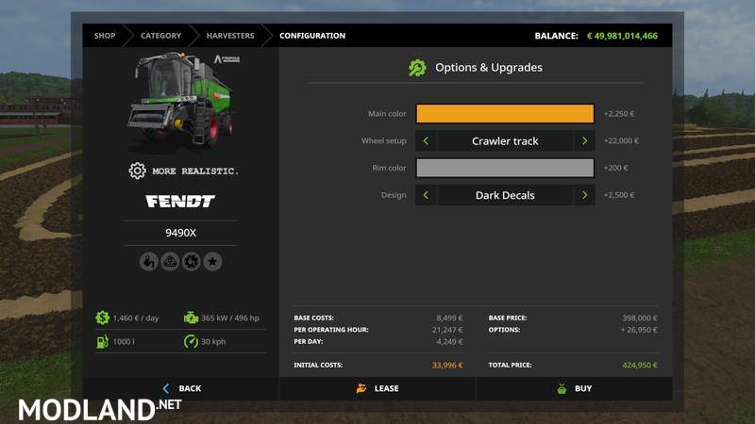
Task: Click the Options & Upgrades wrench icon
Action: click(417, 68)
